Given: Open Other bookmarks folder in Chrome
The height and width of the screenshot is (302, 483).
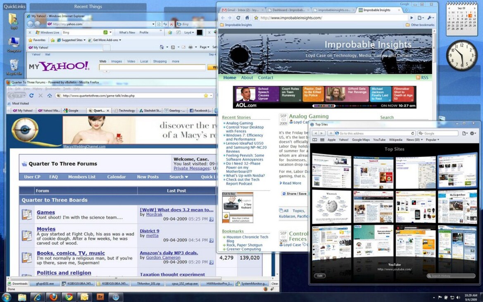Looking at the screenshot, I should (x=420, y=25).
